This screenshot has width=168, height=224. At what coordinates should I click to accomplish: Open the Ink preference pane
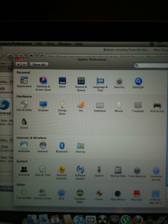point(81,107)
